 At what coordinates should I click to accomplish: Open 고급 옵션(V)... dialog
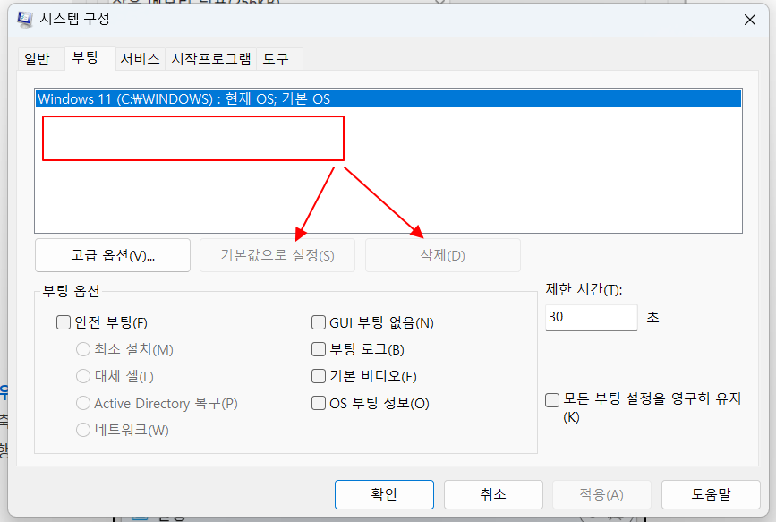113,255
